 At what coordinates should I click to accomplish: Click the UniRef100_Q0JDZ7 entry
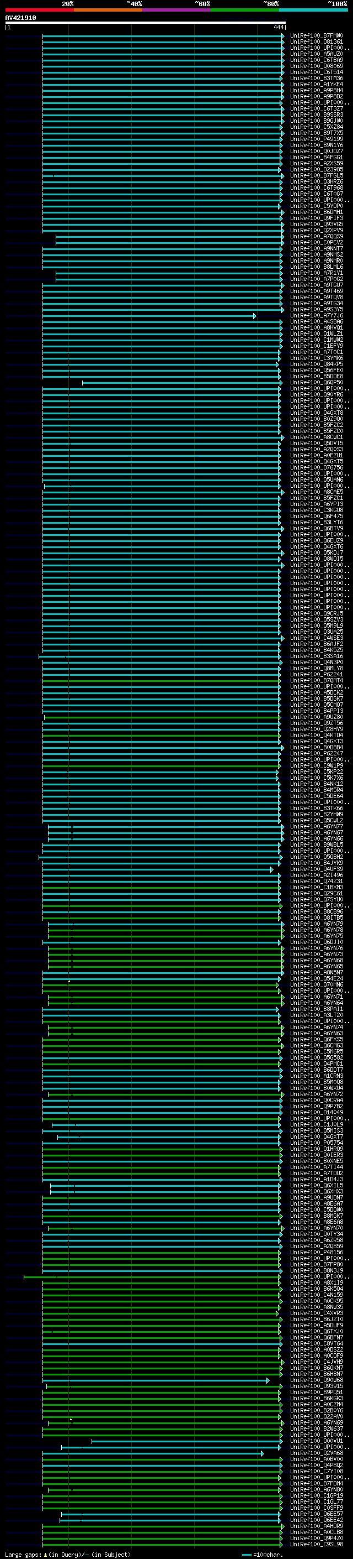[x=317, y=152]
